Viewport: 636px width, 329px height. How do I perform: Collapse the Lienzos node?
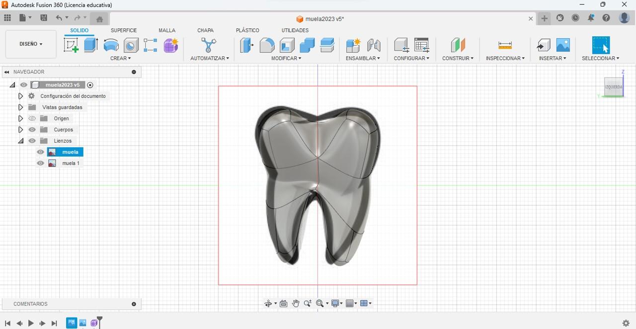pyautogui.click(x=20, y=141)
